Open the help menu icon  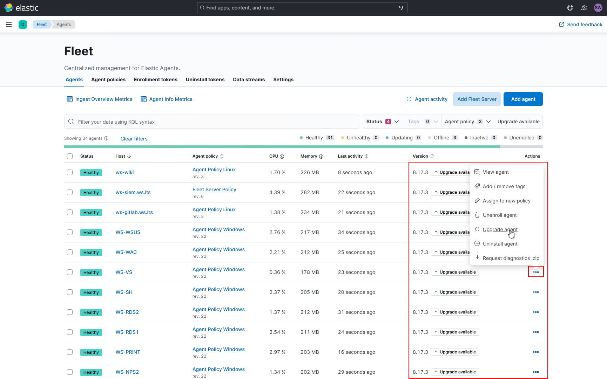pos(570,8)
